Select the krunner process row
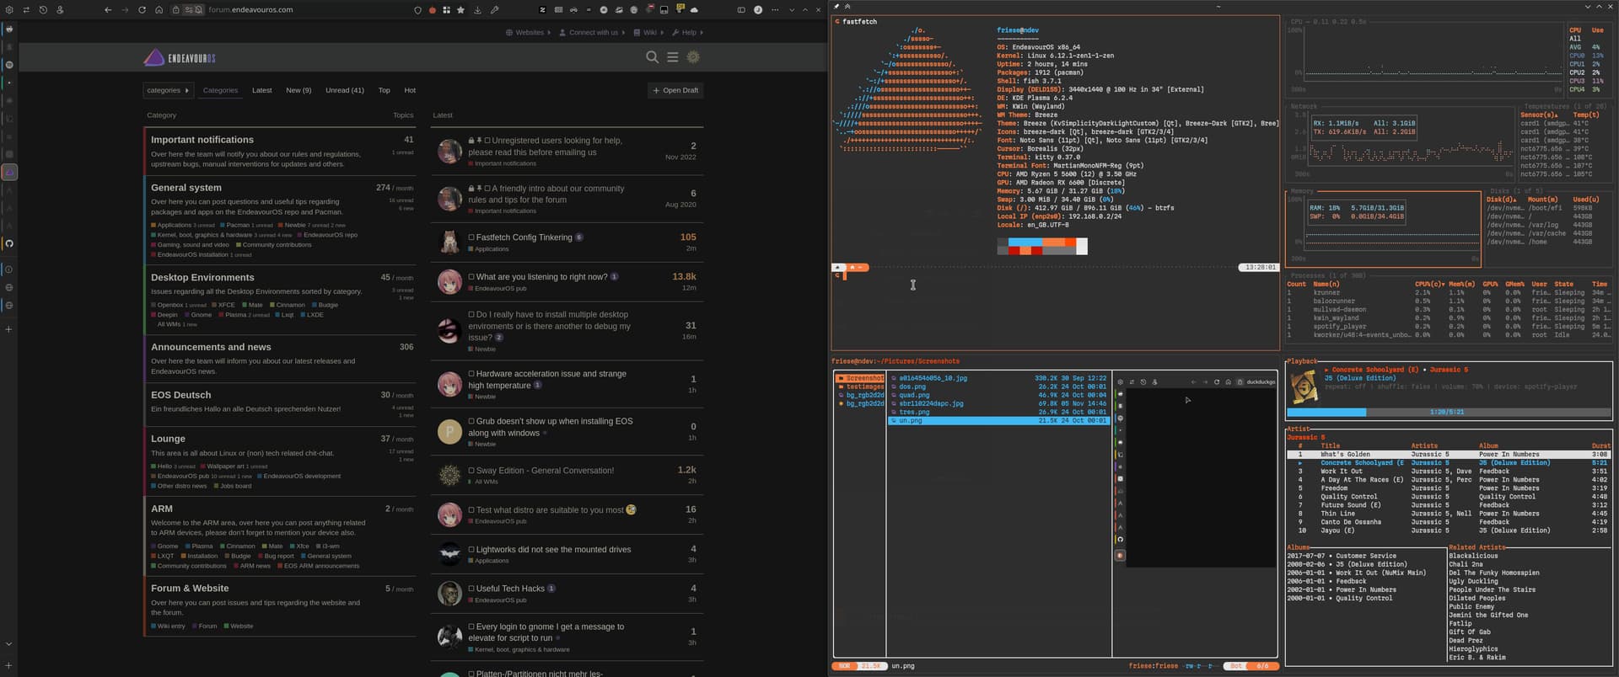Viewport: 1619px width, 677px height. [1449, 292]
